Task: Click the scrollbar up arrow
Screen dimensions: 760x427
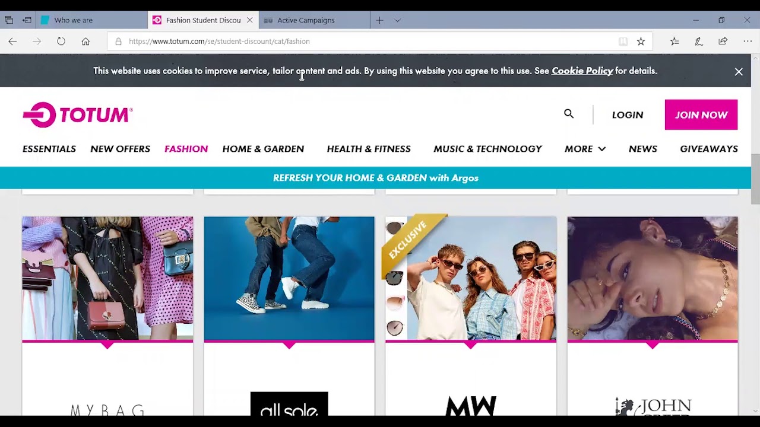Action: click(x=755, y=58)
